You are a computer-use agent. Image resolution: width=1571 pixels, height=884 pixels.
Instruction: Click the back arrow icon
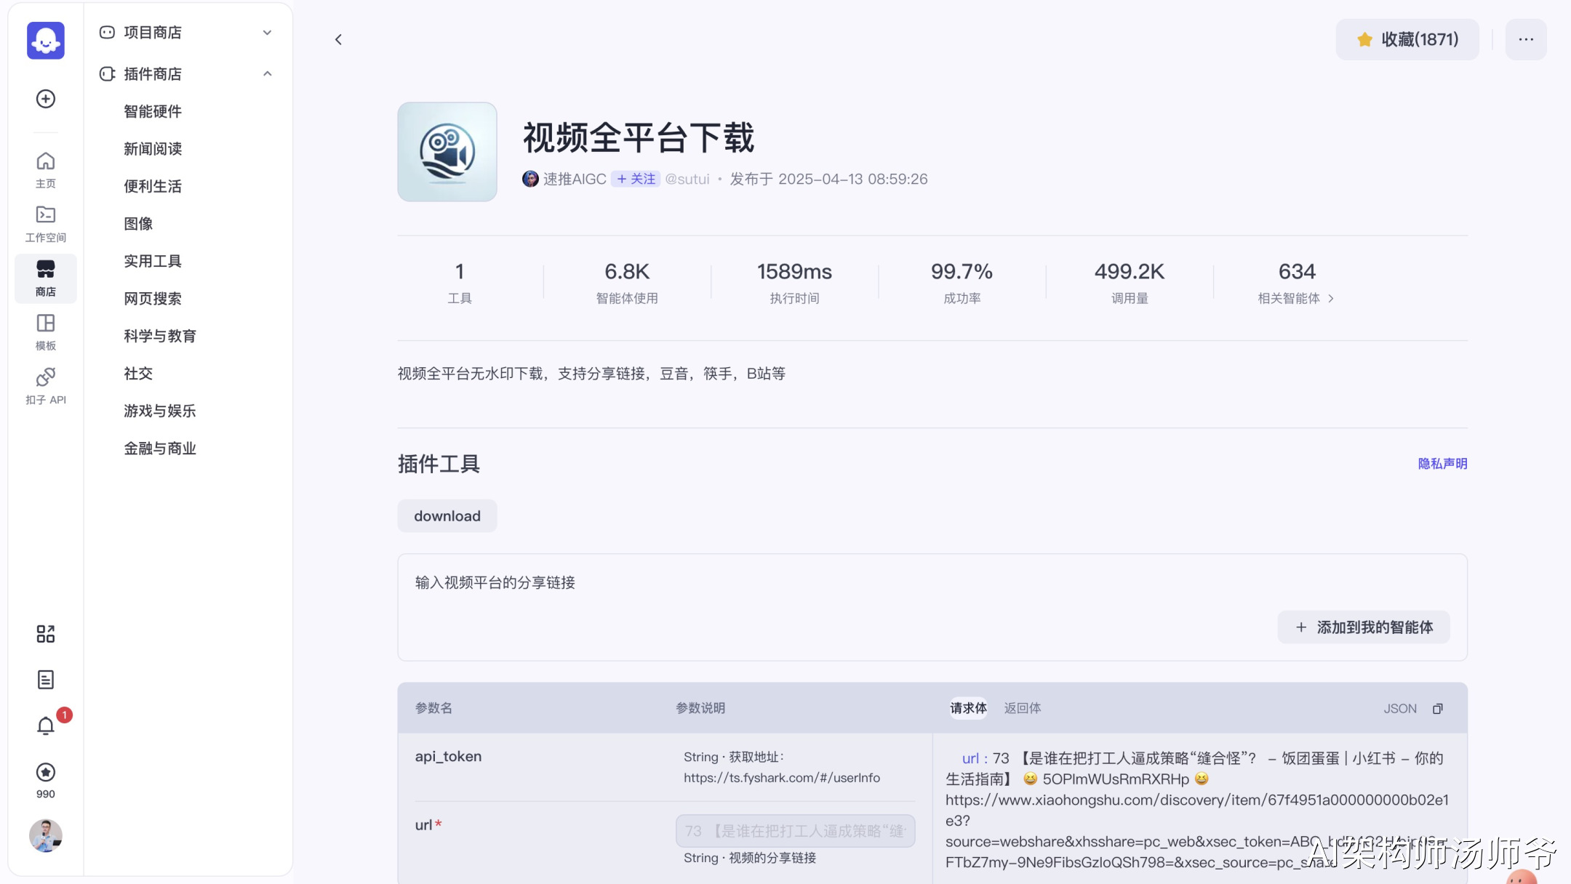tap(338, 40)
